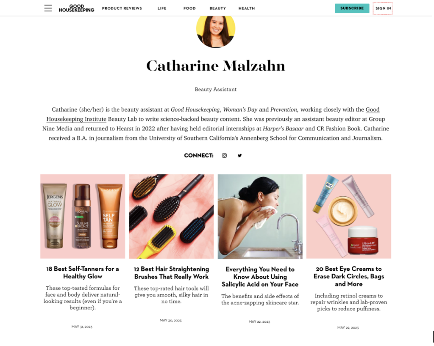
Task: Select the Food menu item
Action: [189, 8]
